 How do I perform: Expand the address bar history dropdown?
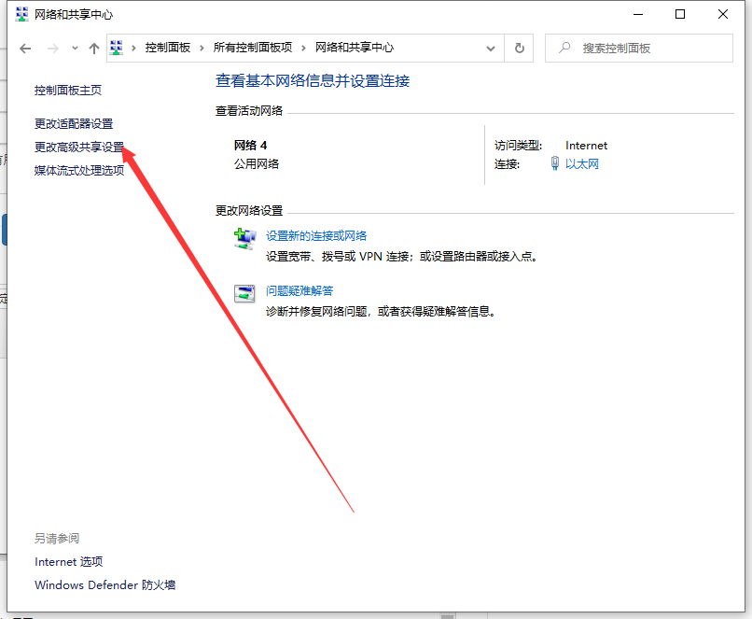492,48
